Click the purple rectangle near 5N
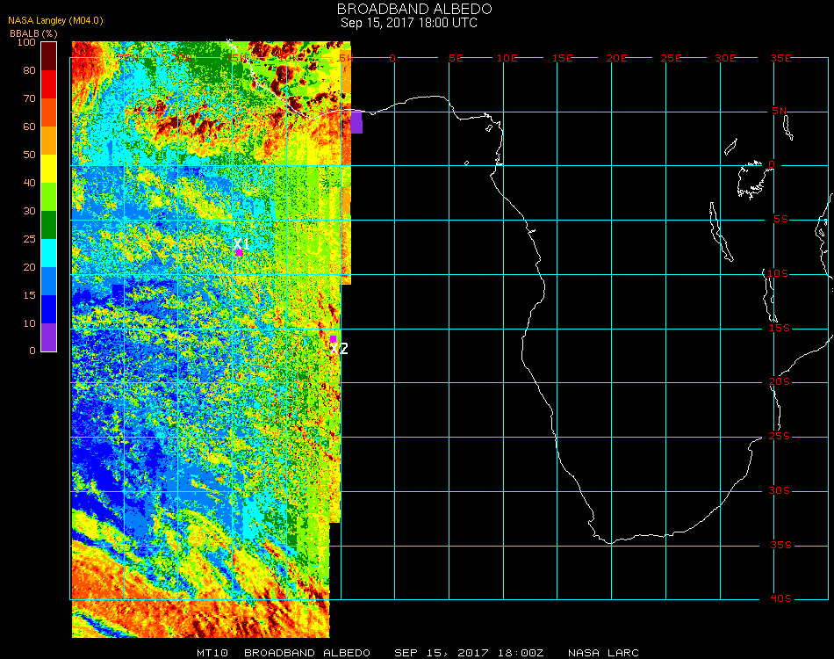The height and width of the screenshot is (659, 834). (x=356, y=121)
